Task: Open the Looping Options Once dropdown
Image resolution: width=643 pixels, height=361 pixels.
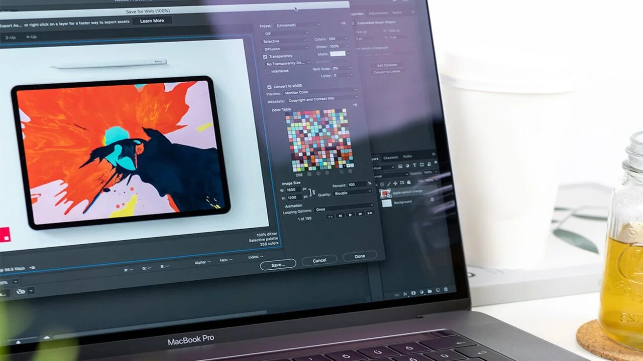Action: [344, 208]
